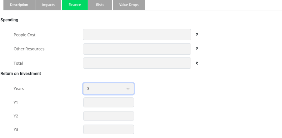282x138 pixels.
Task: Click the Return on Investment heading
Action: [x=21, y=74]
